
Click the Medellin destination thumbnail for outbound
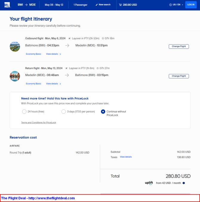[x=15, y=46]
